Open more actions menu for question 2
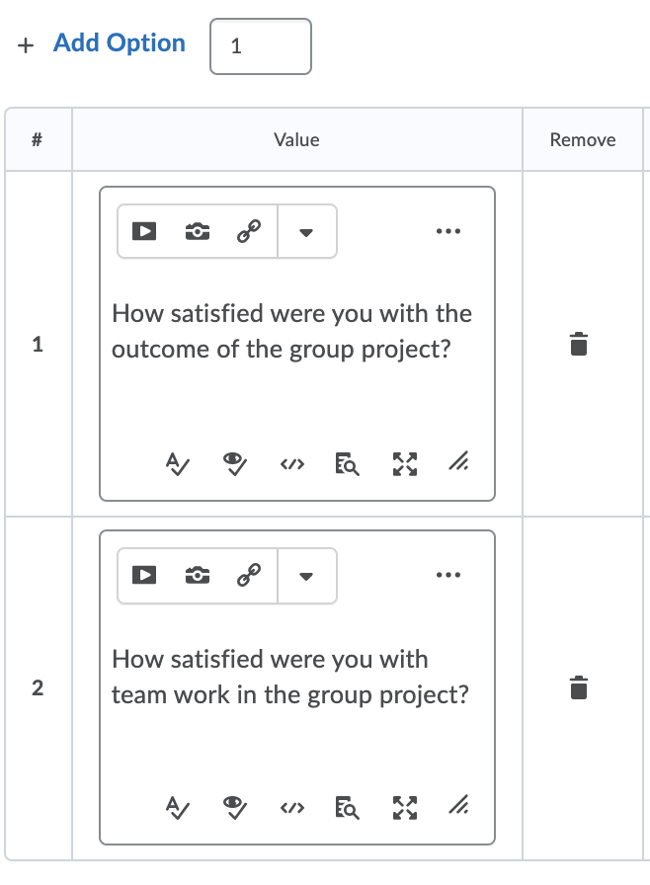Screen dimensions: 650x885 (x=447, y=575)
